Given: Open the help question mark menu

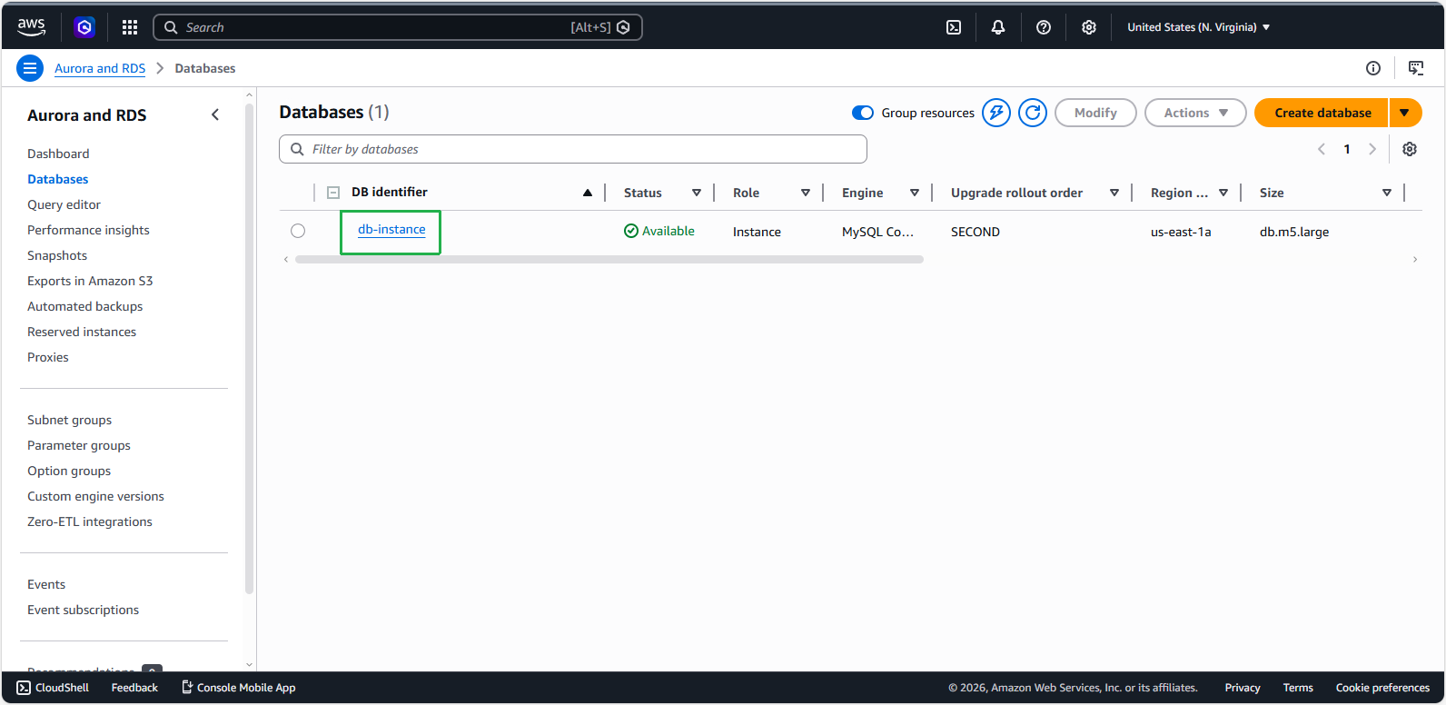Looking at the screenshot, I should click(1044, 27).
